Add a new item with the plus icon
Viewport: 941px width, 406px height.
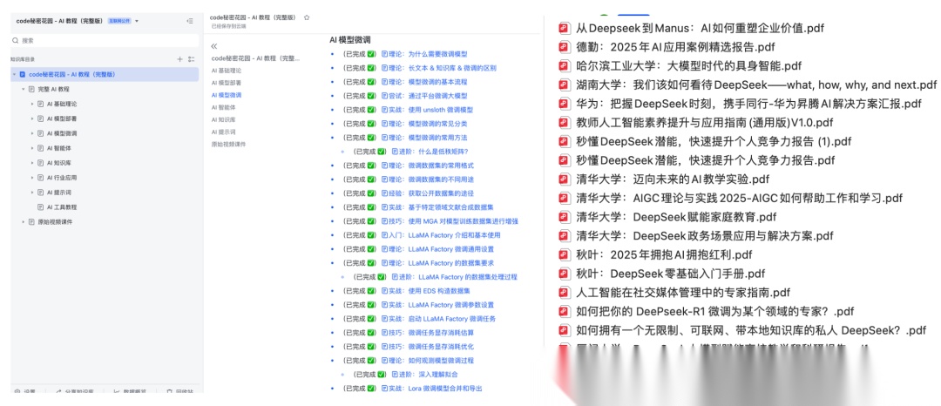pyautogui.click(x=179, y=58)
